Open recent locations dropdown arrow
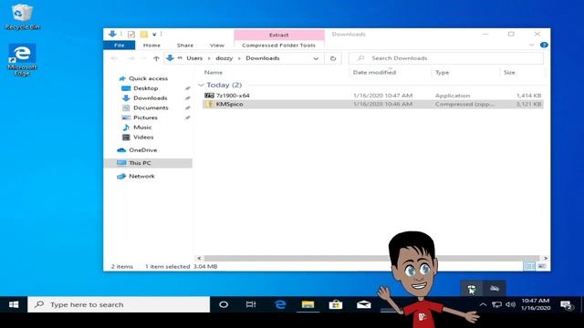 [x=144, y=58]
